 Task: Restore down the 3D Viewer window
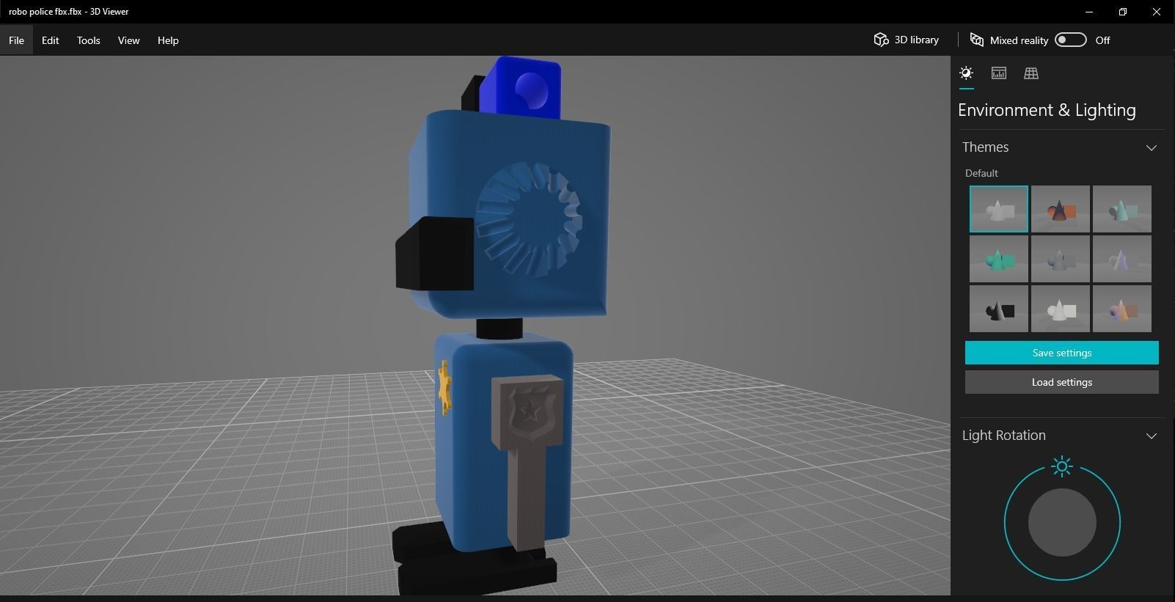pyautogui.click(x=1123, y=12)
